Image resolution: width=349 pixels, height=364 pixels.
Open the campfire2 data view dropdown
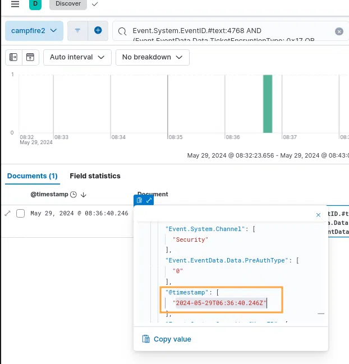[x=34, y=30]
